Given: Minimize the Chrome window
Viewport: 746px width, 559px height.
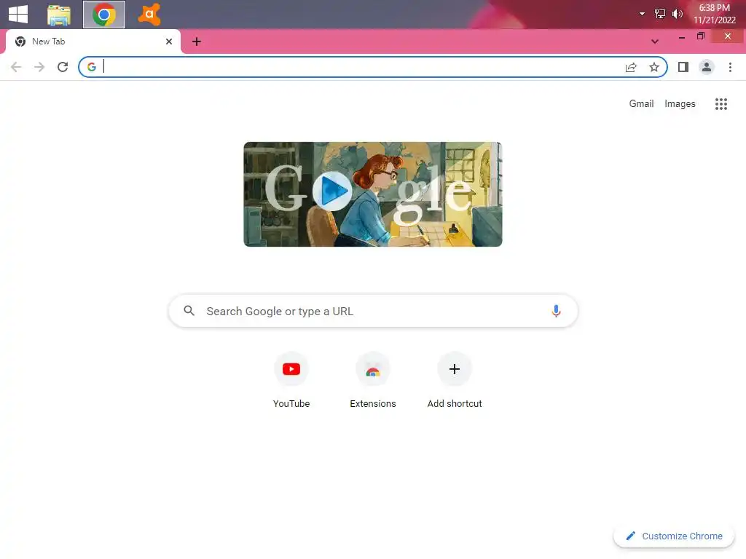Looking at the screenshot, I should pyautogui.click(x=682, y=36).
